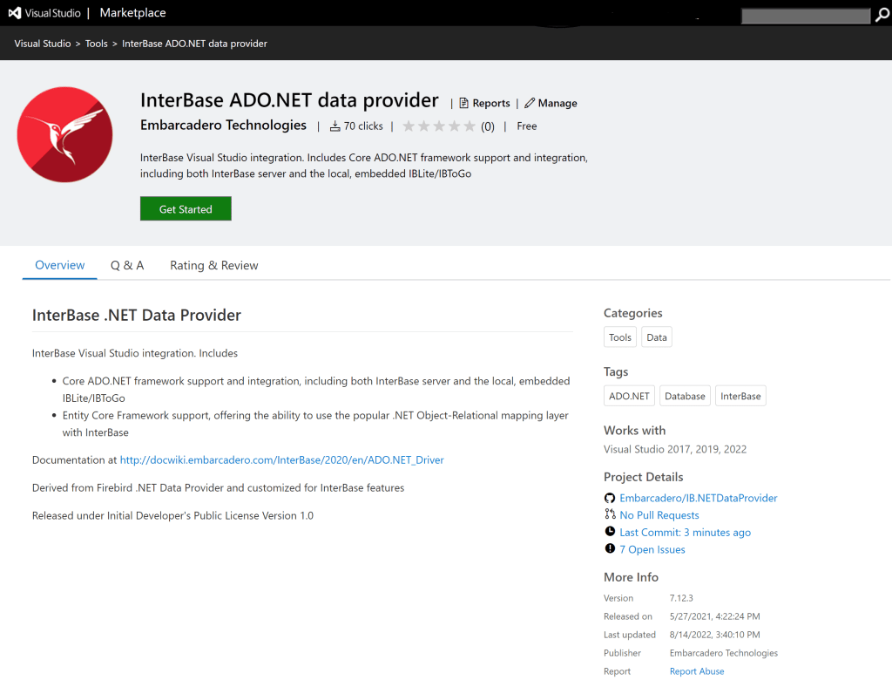The height and width of the screenshot is (687, 892).
Task: Click the GitHub repository icon in Project Details
Action: 610,498
